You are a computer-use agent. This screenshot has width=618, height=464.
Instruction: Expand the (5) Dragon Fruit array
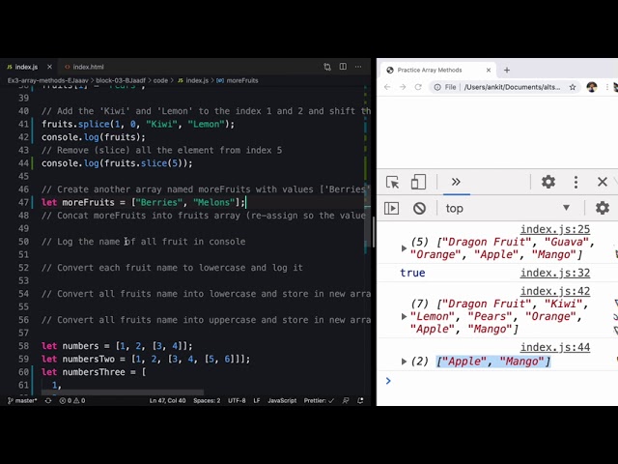tap(404, 248)
